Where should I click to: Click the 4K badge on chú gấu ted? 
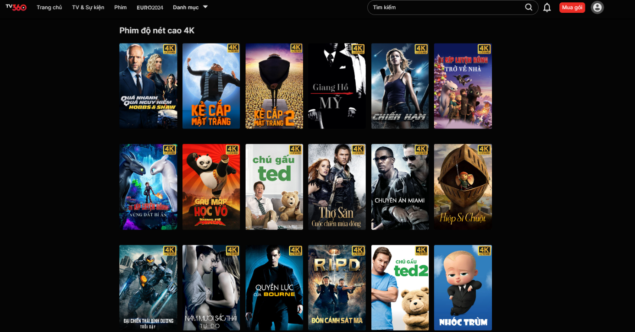(296, 150)
